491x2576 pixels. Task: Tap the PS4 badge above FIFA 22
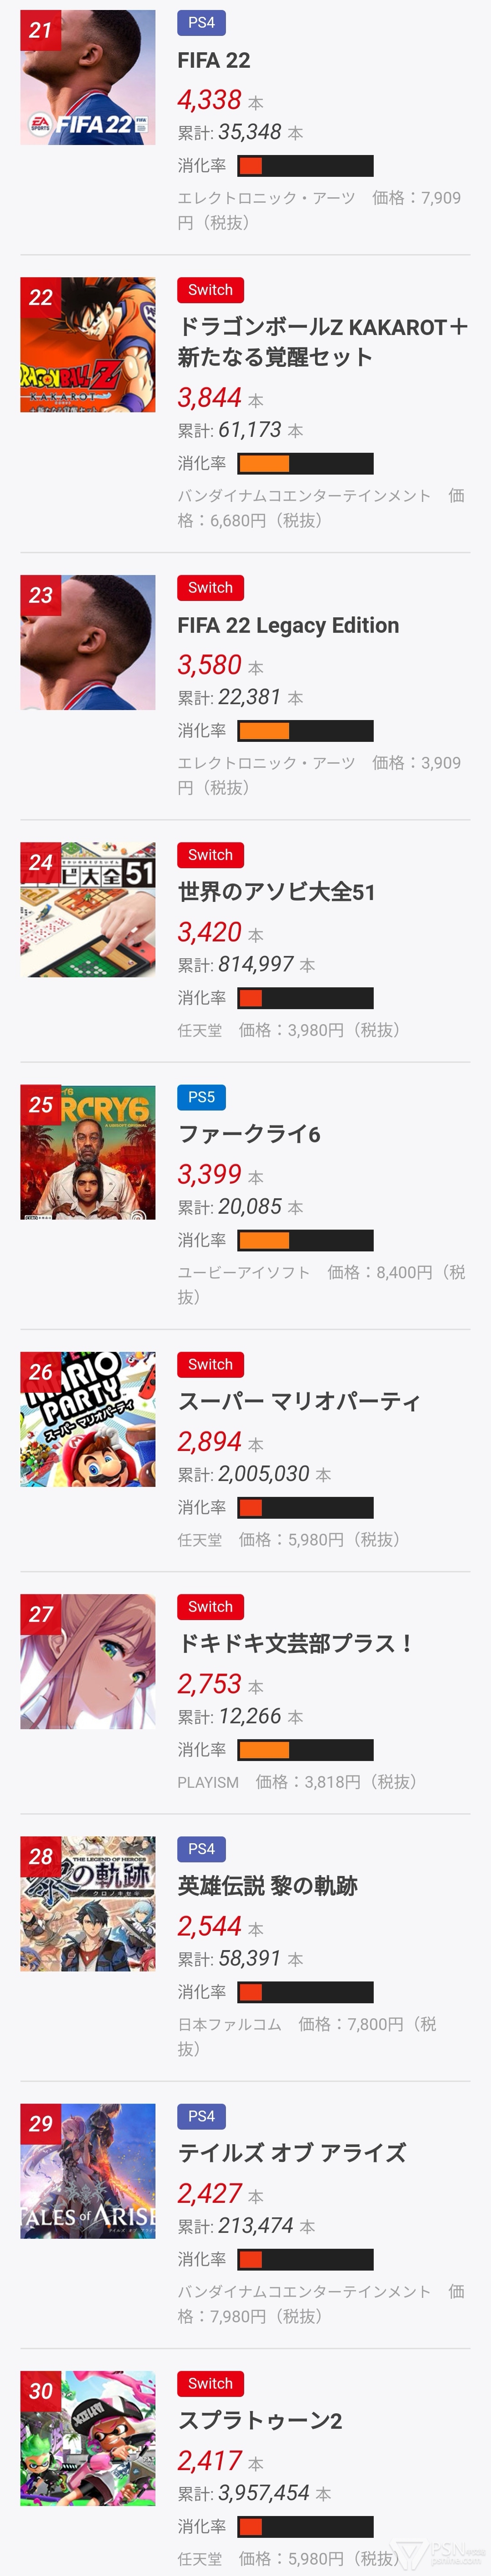click(201, 23)
